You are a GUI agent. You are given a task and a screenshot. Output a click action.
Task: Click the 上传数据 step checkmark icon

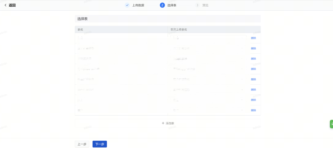[127, 5]
